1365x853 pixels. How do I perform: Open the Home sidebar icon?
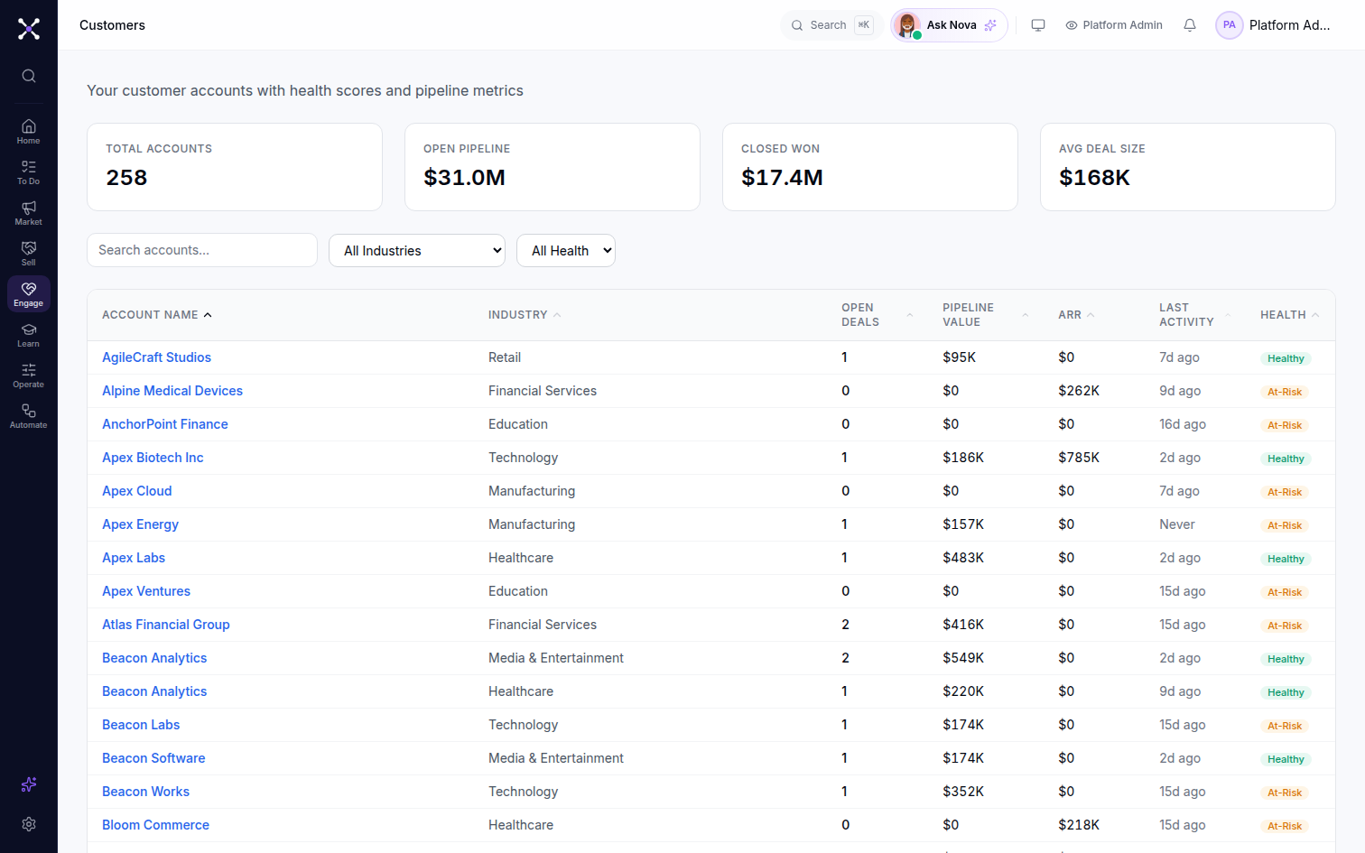pyautogui.click(x=29, y=132)
